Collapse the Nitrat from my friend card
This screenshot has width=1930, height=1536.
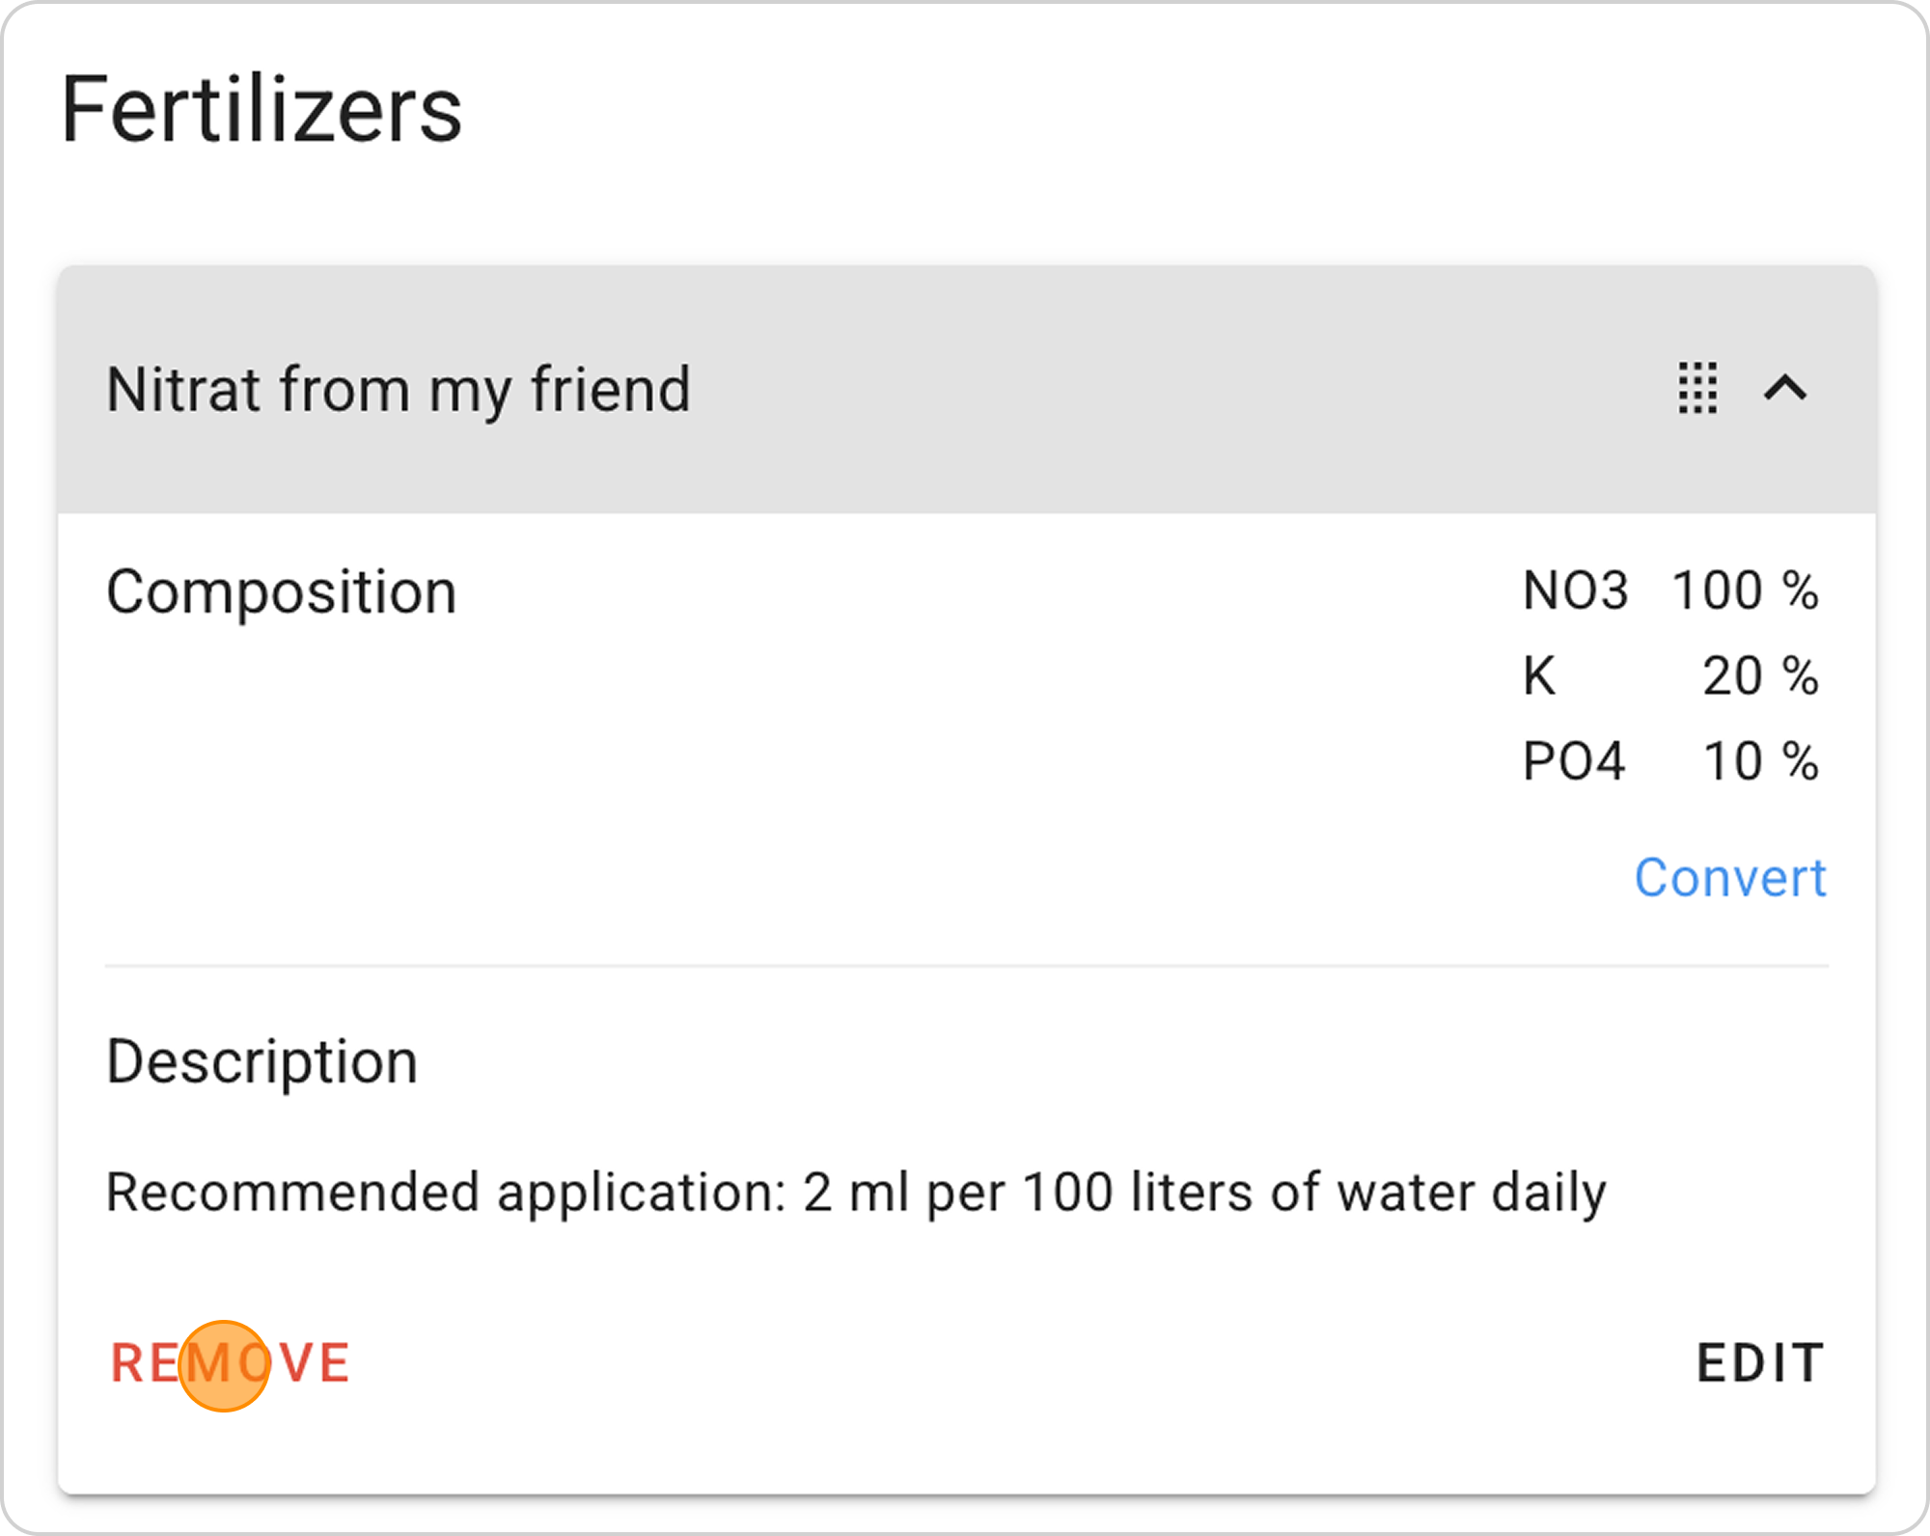tap(1785, 388)
